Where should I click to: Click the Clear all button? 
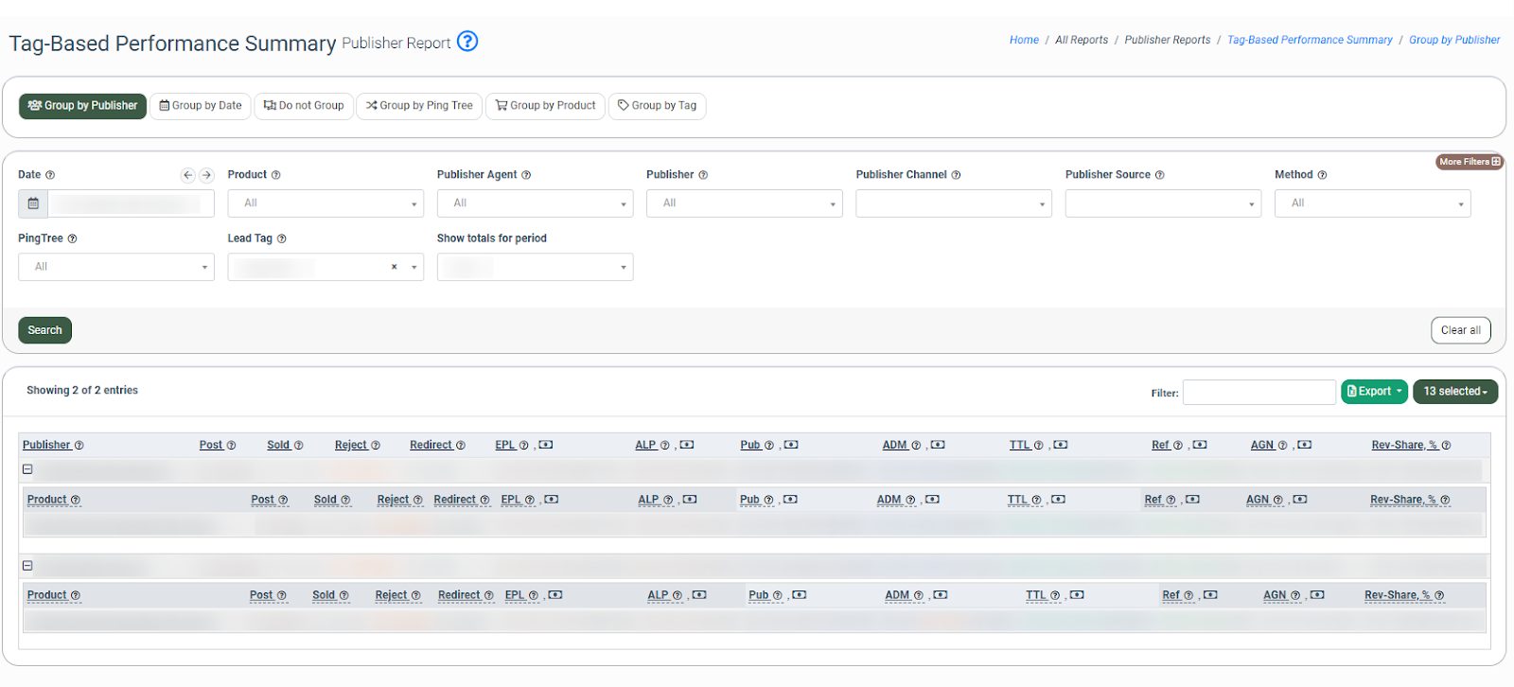tap(1460, 330)
